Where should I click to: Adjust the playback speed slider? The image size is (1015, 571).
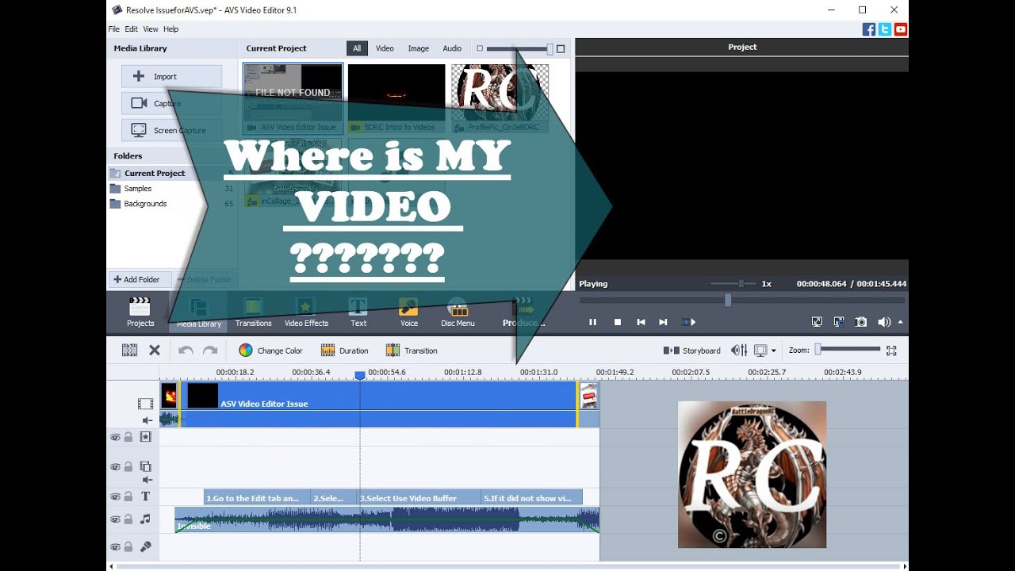734,283
